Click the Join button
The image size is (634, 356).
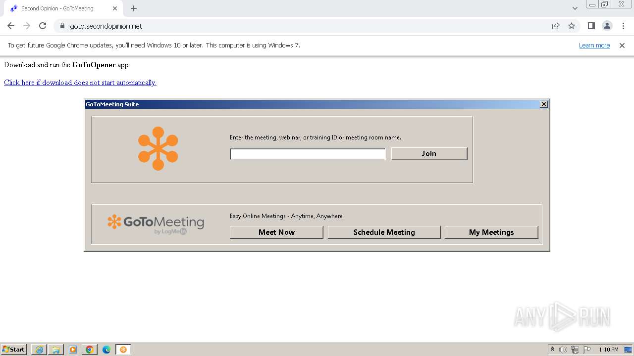[x=429, y=154]
